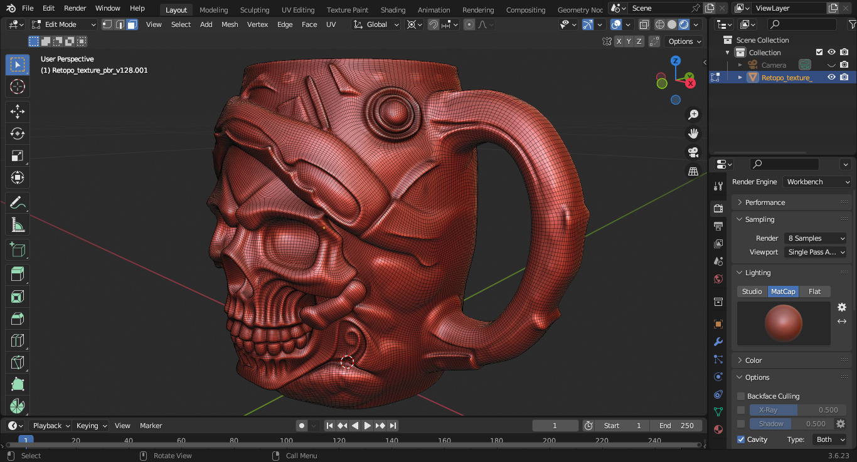The width and height of the screenshot is (857, 462).
Task: Click the End frame 250 field
Action: [676, 426]
